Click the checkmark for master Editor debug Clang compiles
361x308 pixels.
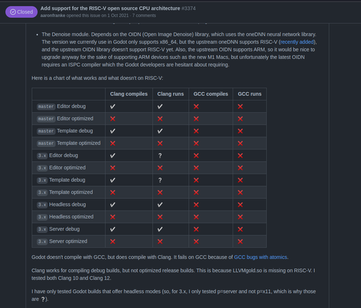(x=112, y=107)
